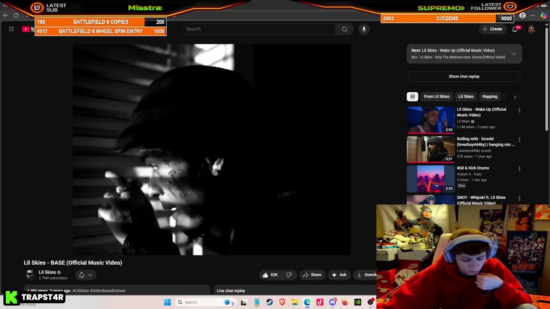
Task: Open Lil Skies channel avatar
Action: click(30, 275)
